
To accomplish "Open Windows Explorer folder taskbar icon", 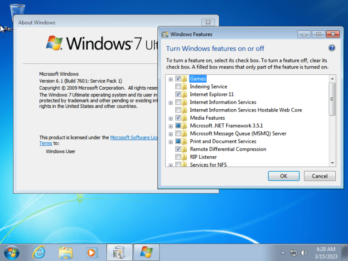I will (66, 252).
